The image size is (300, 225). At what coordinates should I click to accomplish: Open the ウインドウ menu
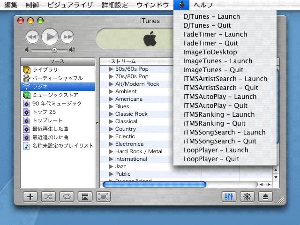[x=153, y=5]
